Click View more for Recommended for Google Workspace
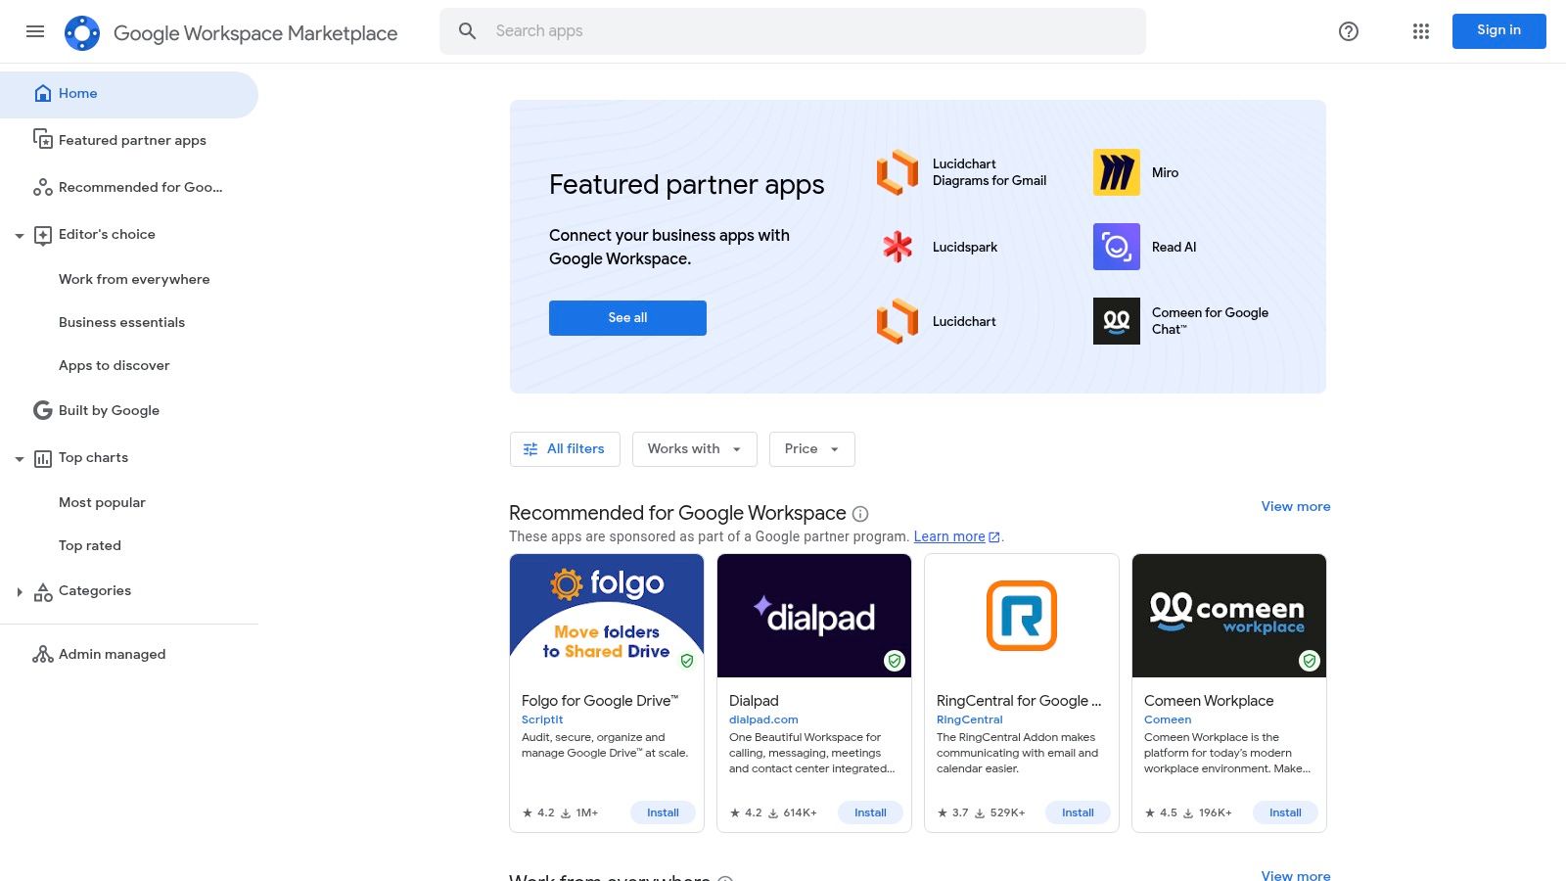 click(x=1296, y=506)
